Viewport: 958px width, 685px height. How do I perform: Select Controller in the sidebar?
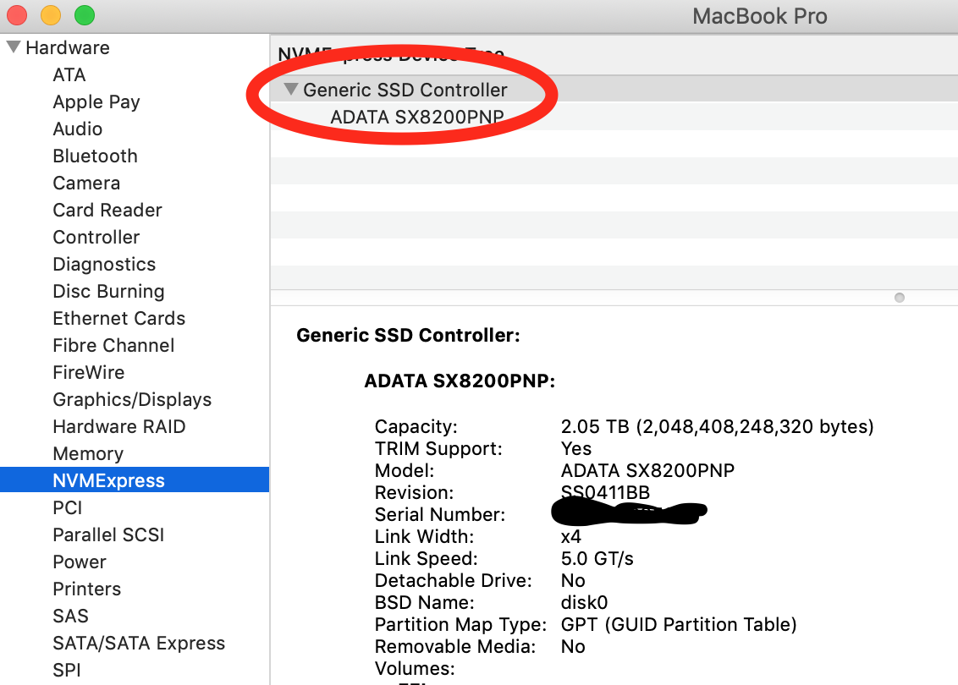96,237
